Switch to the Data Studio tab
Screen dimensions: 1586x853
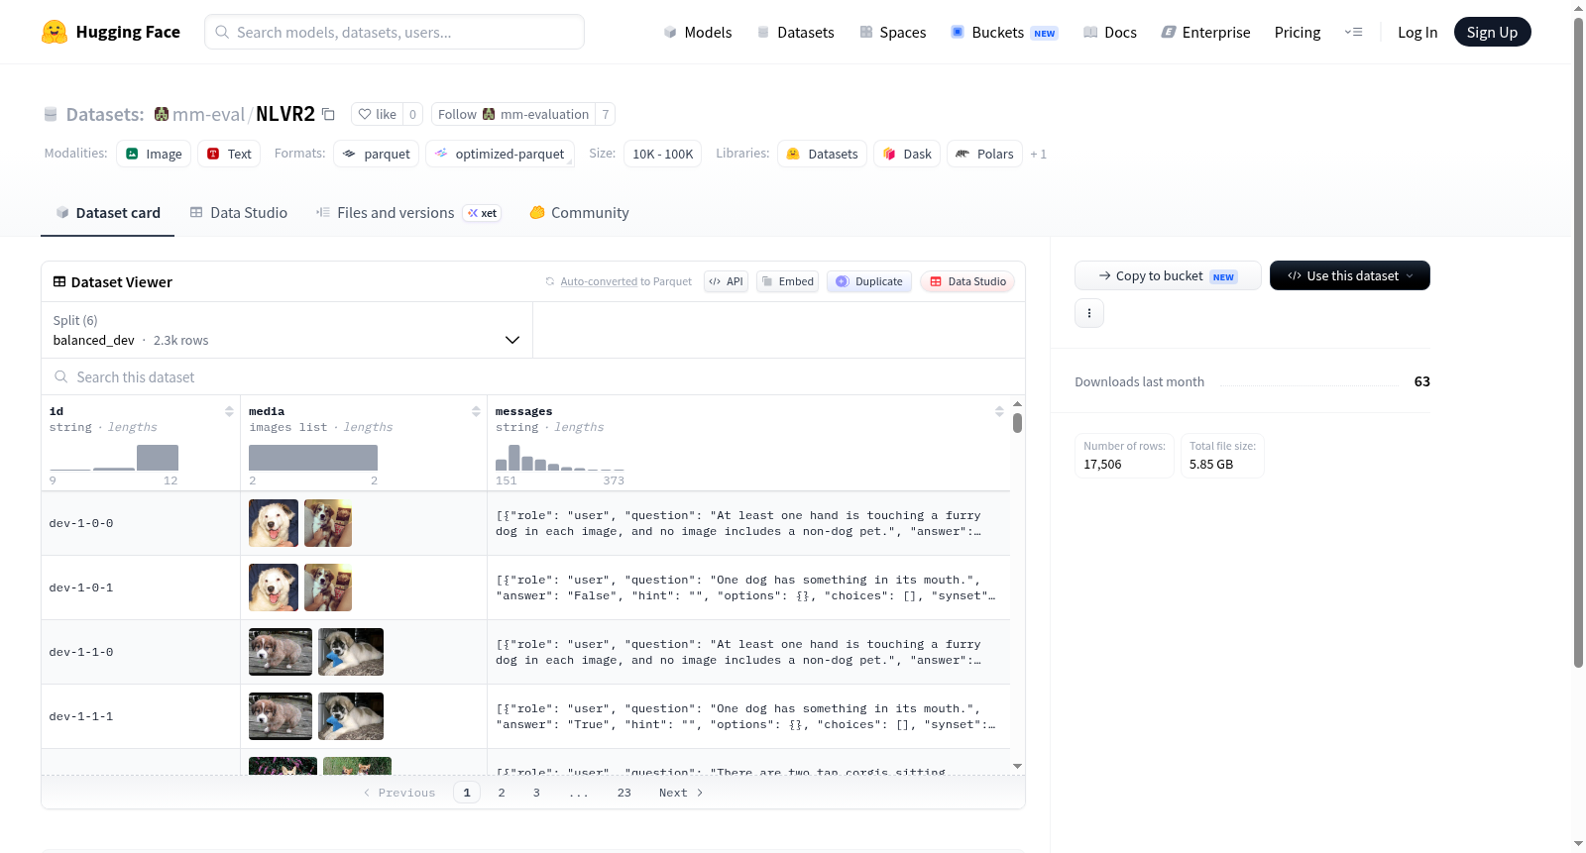click(x=239, y=213)
